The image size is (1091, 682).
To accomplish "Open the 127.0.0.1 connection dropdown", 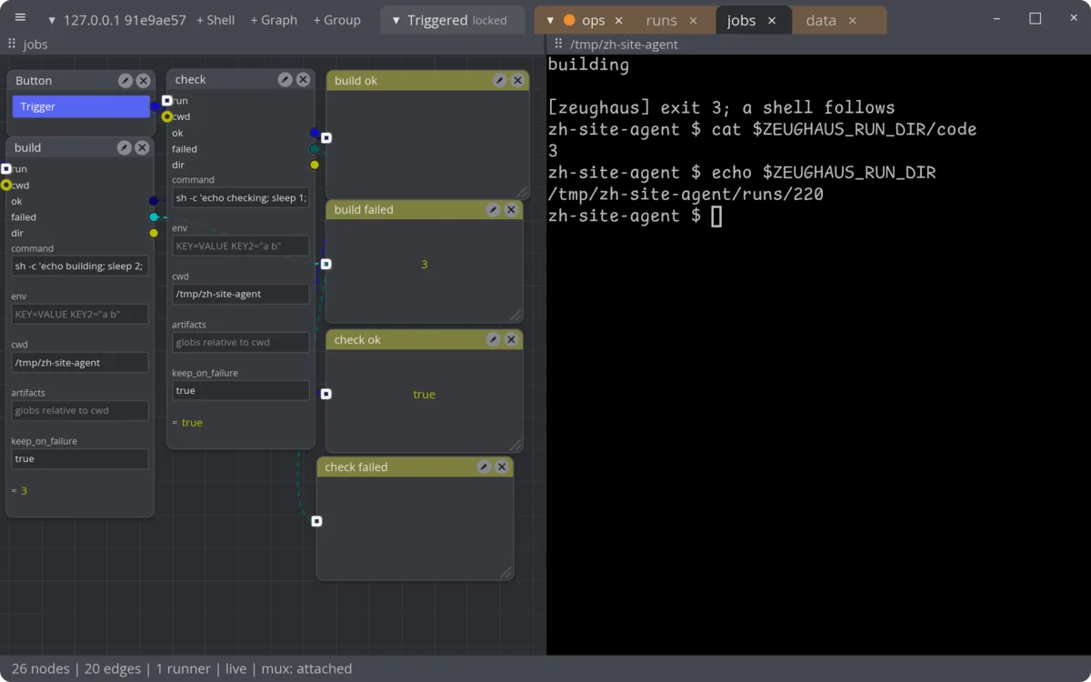I will click(x=116, y=20).
